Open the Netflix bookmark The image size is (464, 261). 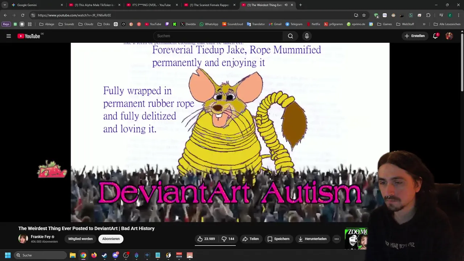click(x=314, y=24)
